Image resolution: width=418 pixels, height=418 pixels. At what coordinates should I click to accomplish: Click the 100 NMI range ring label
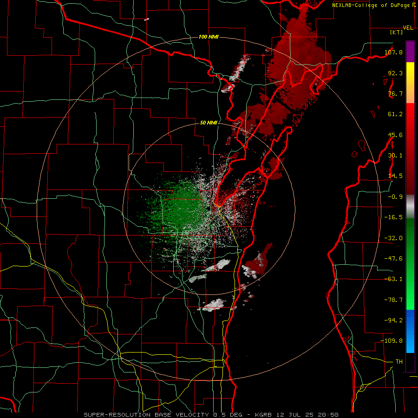[209, 37]
